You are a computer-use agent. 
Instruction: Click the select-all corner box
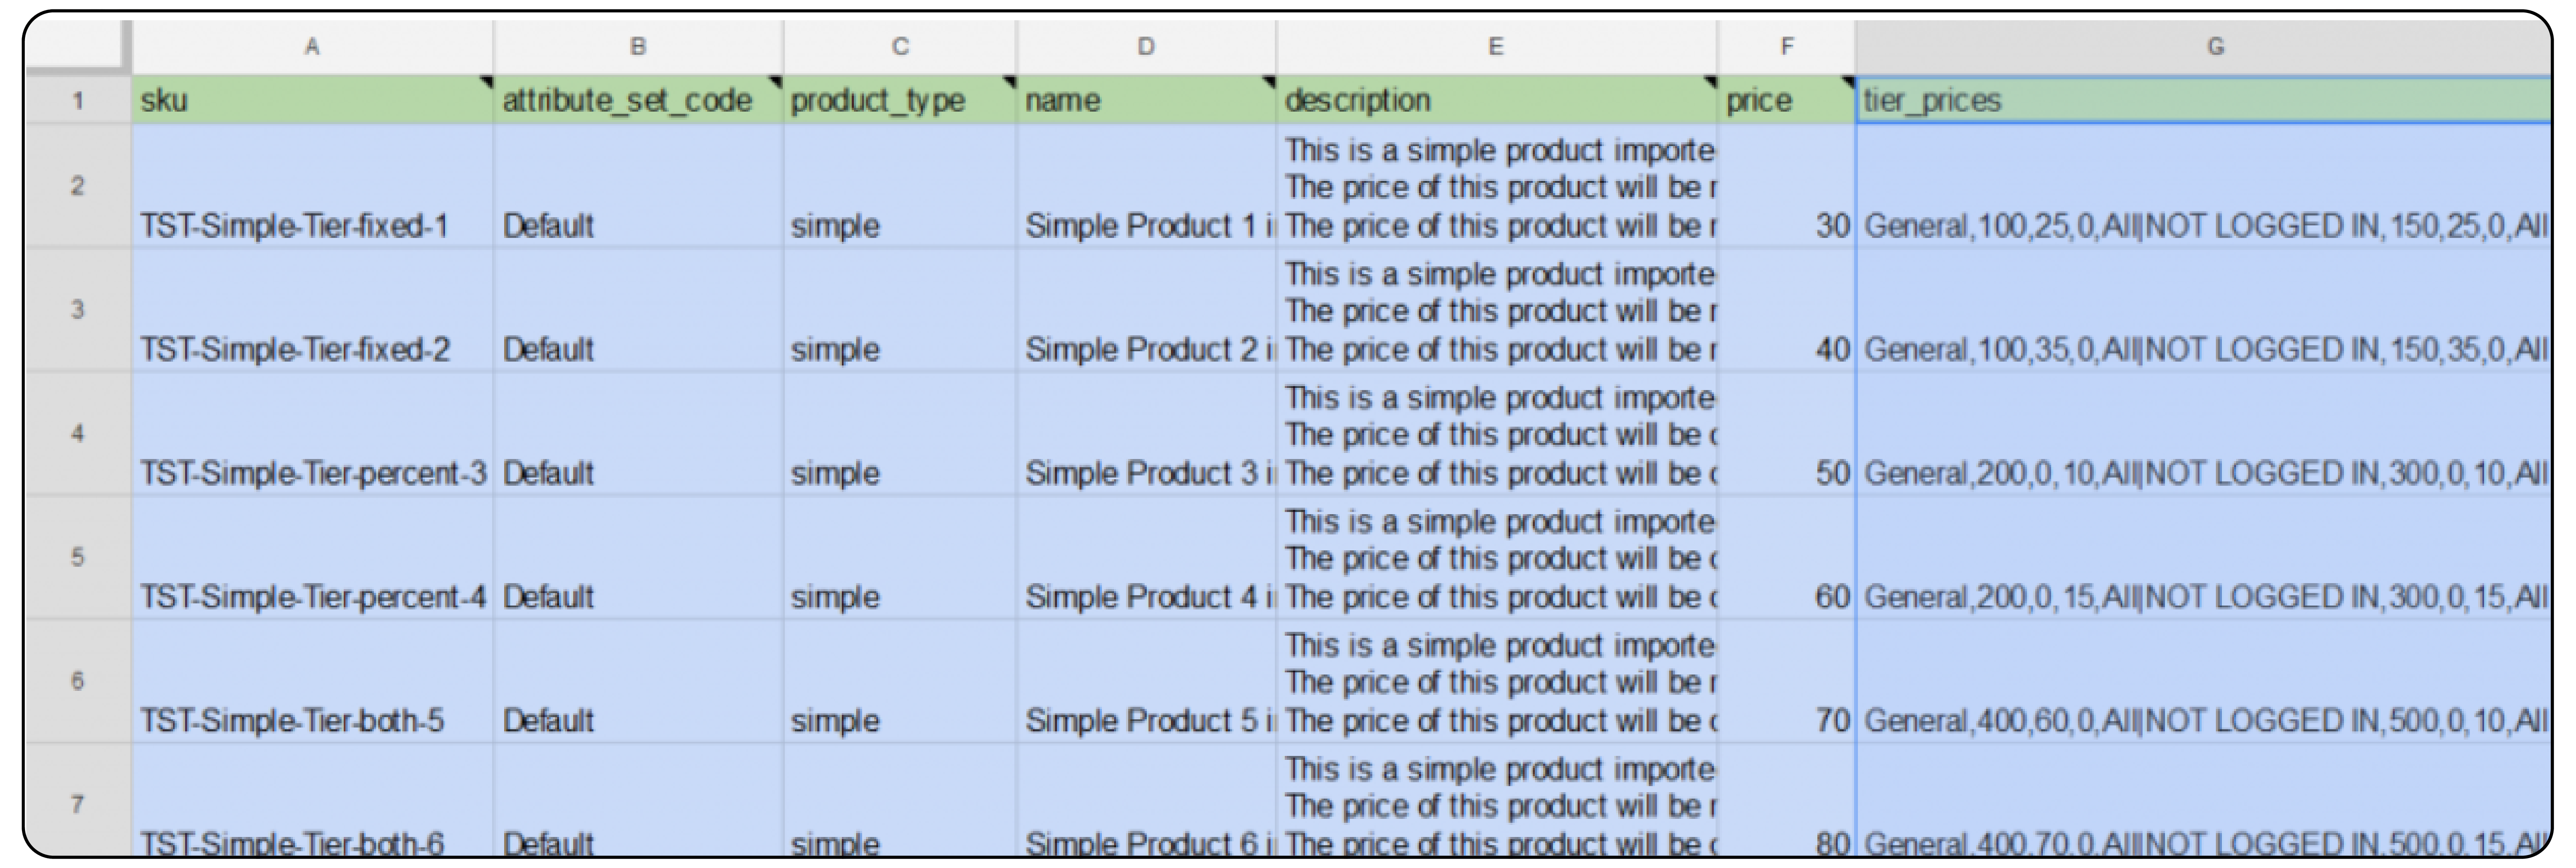pyautogui.click(x=78, y=47)
